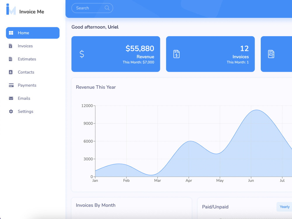Click the Invoice Me brand name

(32, 12)
